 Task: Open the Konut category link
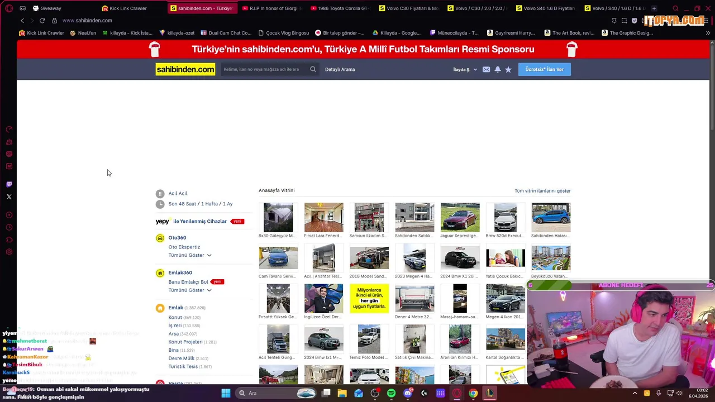pyautogui.click(x=175, y=318)
